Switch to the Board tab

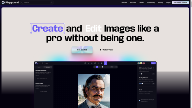tap(39, 67)
